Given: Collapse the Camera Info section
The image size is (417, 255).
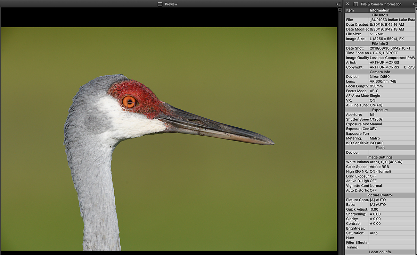Looking at the screenshot, I should coord(380,72).
